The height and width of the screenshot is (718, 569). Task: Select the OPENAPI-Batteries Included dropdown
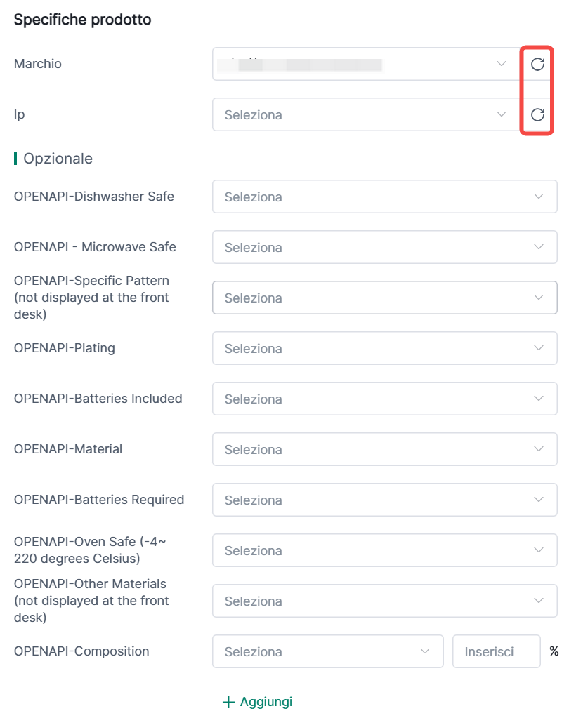pos(384,399)
